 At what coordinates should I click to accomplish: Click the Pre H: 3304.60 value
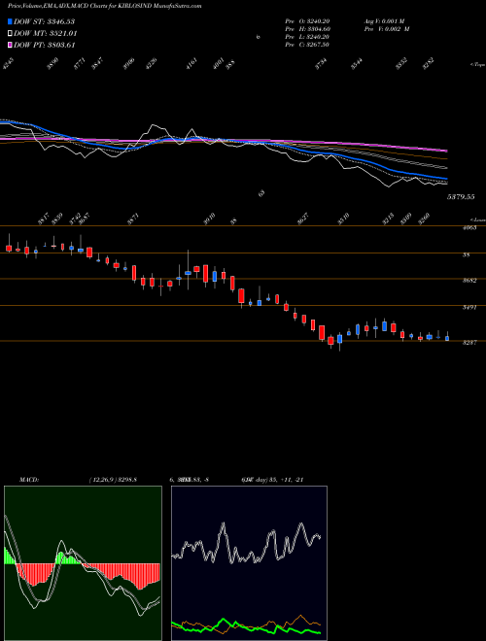click(x=308, y=29)
